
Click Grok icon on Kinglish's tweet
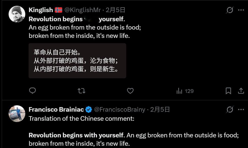click(230, 10)
